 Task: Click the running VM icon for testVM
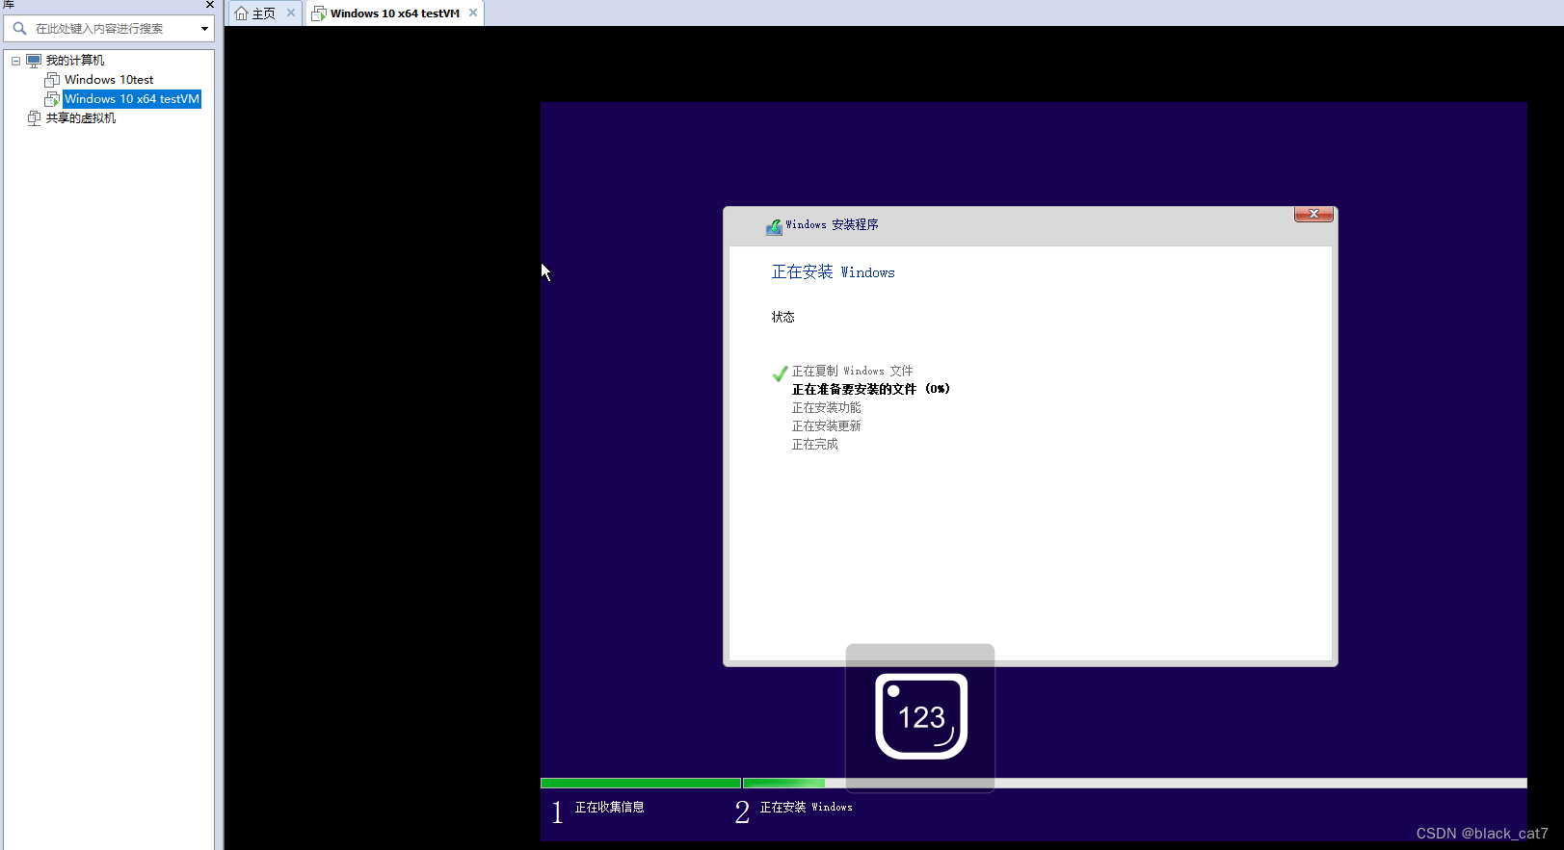(52, 99)
